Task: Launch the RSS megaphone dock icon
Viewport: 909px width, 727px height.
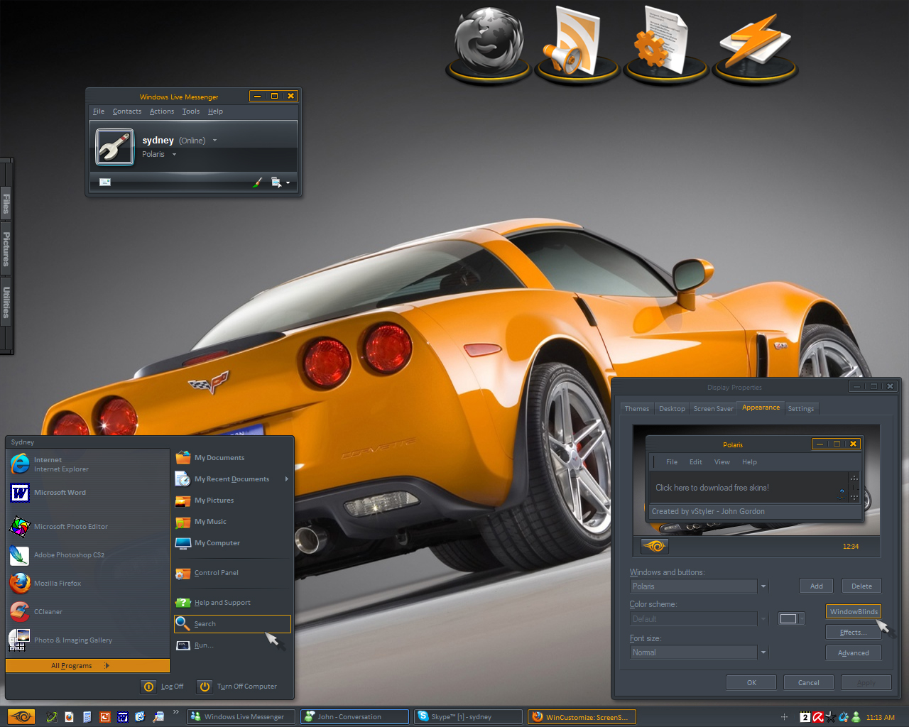Action: pos(576,41)
